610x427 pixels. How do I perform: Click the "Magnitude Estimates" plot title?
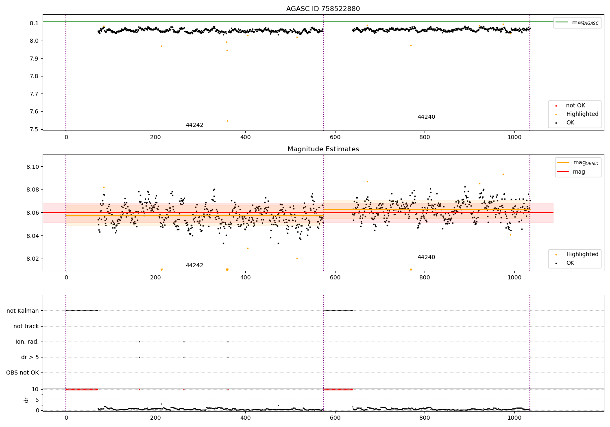(x=323, y=149)
